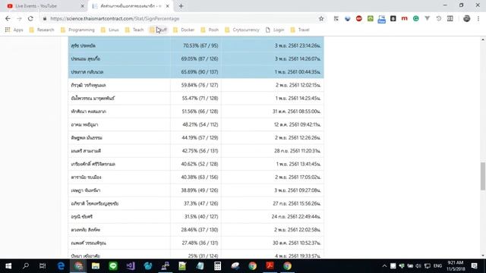The image size is (486, 273).
Task: Select the cell 48.21% (54 / 112)
Action: tap(196, 124)
